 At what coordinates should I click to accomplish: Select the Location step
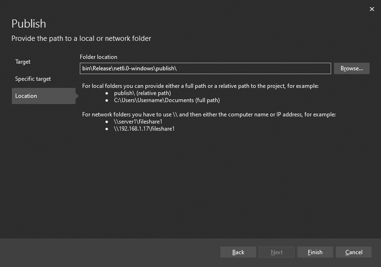click(x=44, y=96)
